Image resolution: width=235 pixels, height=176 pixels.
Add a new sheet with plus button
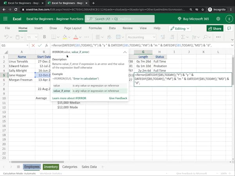pos(103,167)
